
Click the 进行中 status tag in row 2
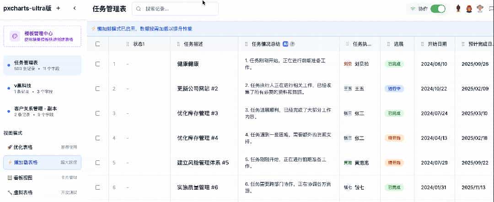click(394, 89)
